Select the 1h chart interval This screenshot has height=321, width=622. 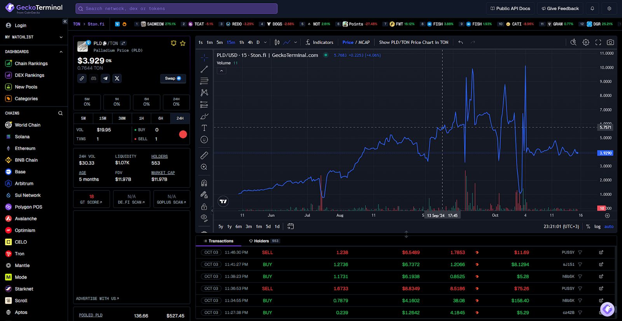coord(241,42)
